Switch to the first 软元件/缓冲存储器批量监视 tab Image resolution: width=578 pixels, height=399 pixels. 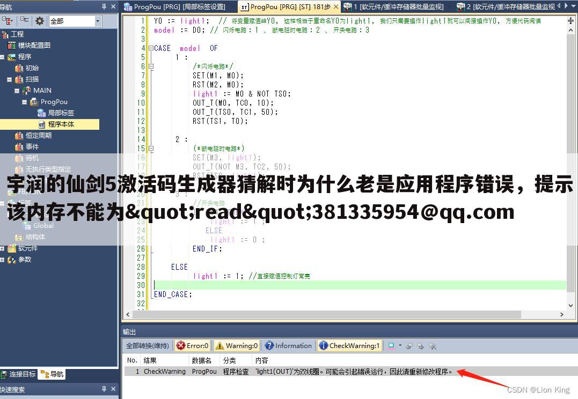393,6
